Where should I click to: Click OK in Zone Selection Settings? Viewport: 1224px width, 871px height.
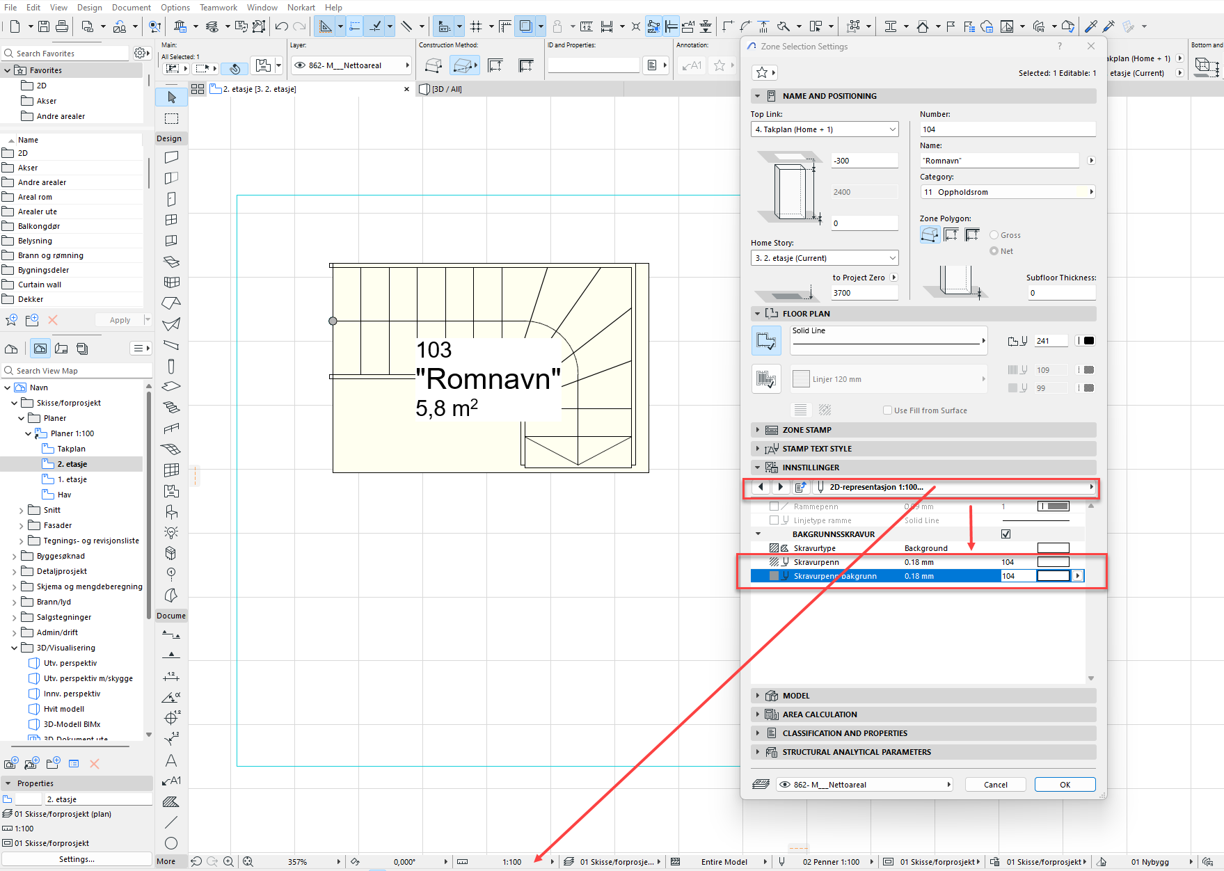[1065, 785]
